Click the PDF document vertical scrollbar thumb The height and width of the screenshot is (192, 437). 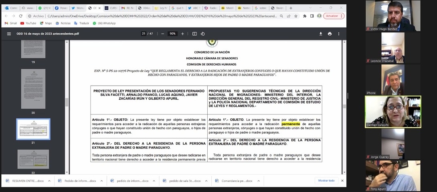click(x=344, y=106)
